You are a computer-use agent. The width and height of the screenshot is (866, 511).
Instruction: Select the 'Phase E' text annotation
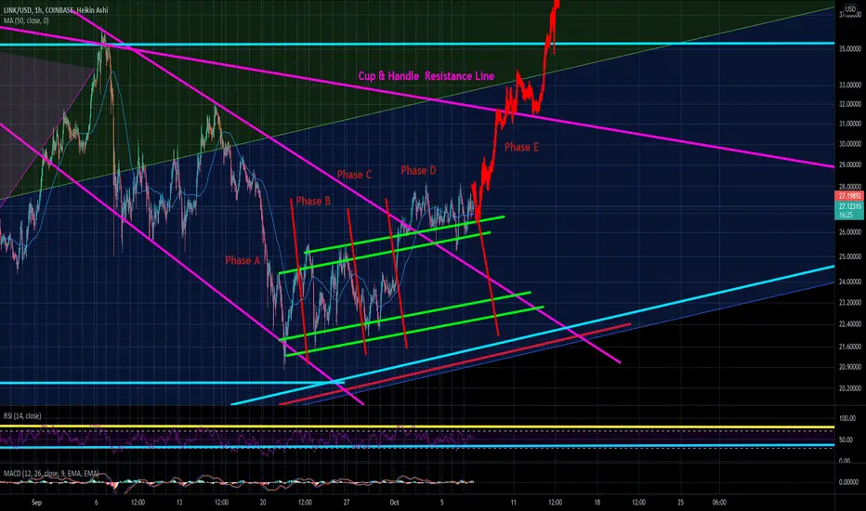[x=521, y=147]
